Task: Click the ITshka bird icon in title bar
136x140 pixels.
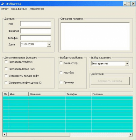Action: click(2, 4)
